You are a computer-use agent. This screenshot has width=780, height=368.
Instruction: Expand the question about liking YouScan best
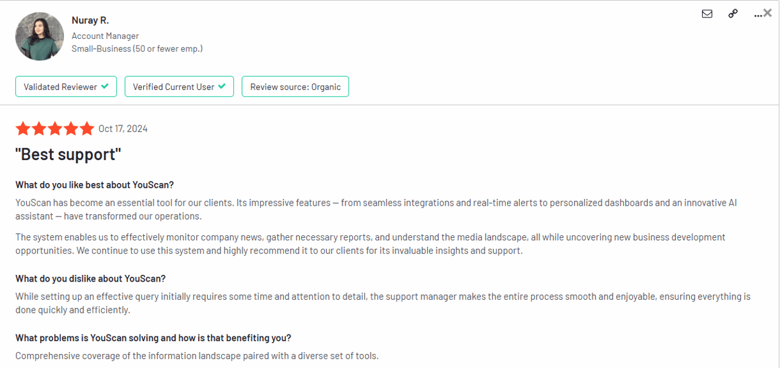(94, 184)
